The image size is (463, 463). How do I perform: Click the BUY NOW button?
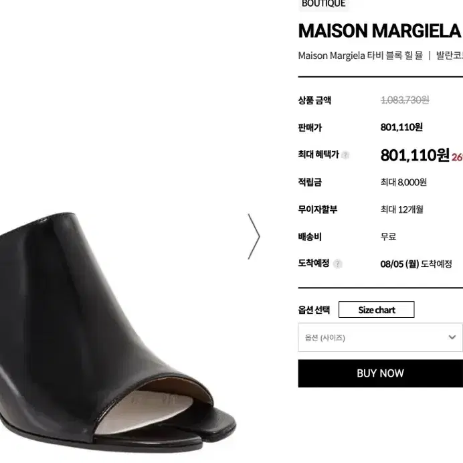tap(380, 373)
